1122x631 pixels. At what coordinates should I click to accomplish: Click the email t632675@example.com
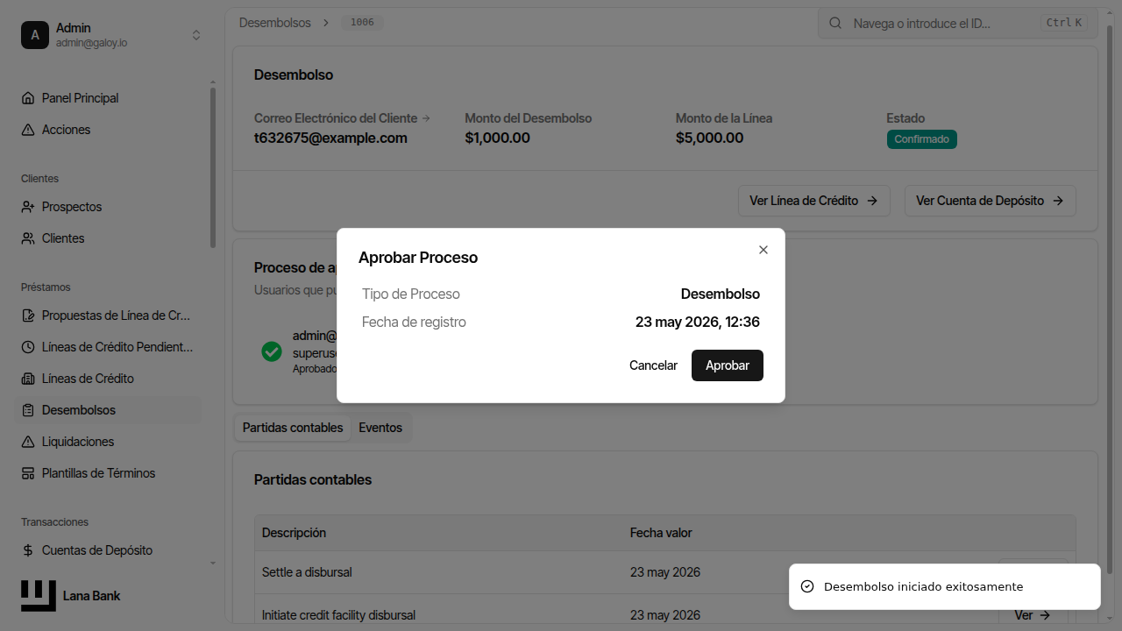330,138
